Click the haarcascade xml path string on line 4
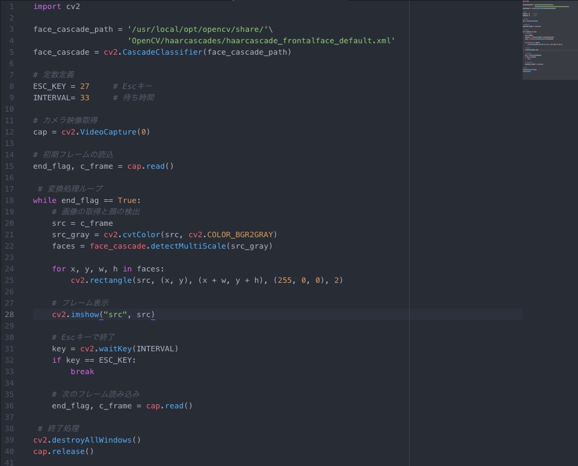The height and width of the screenshot is (466, 578). click(262, 41)
